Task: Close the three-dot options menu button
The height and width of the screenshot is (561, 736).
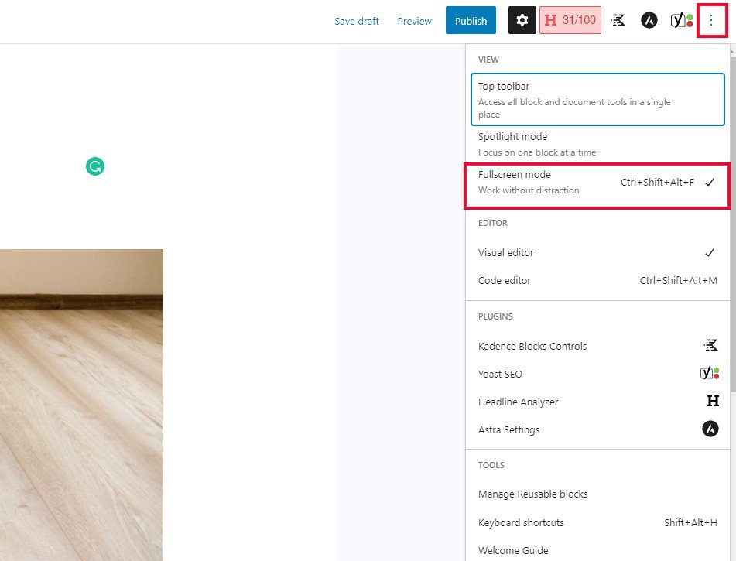Action: click(x=711, y=21)
